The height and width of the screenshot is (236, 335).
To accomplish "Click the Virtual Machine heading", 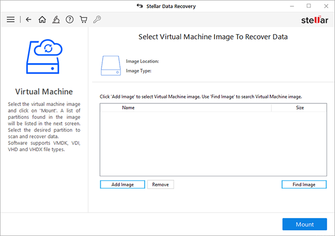I will point(44,91).
